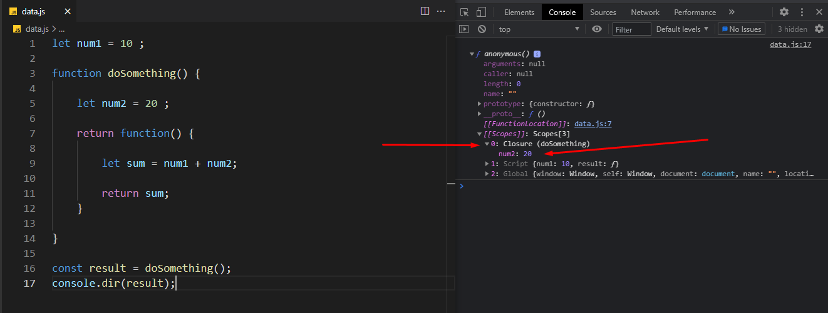Viewport: 828px width, 313px height.
Task: Click line number 17 in gutter
Action: pos(31,283)
